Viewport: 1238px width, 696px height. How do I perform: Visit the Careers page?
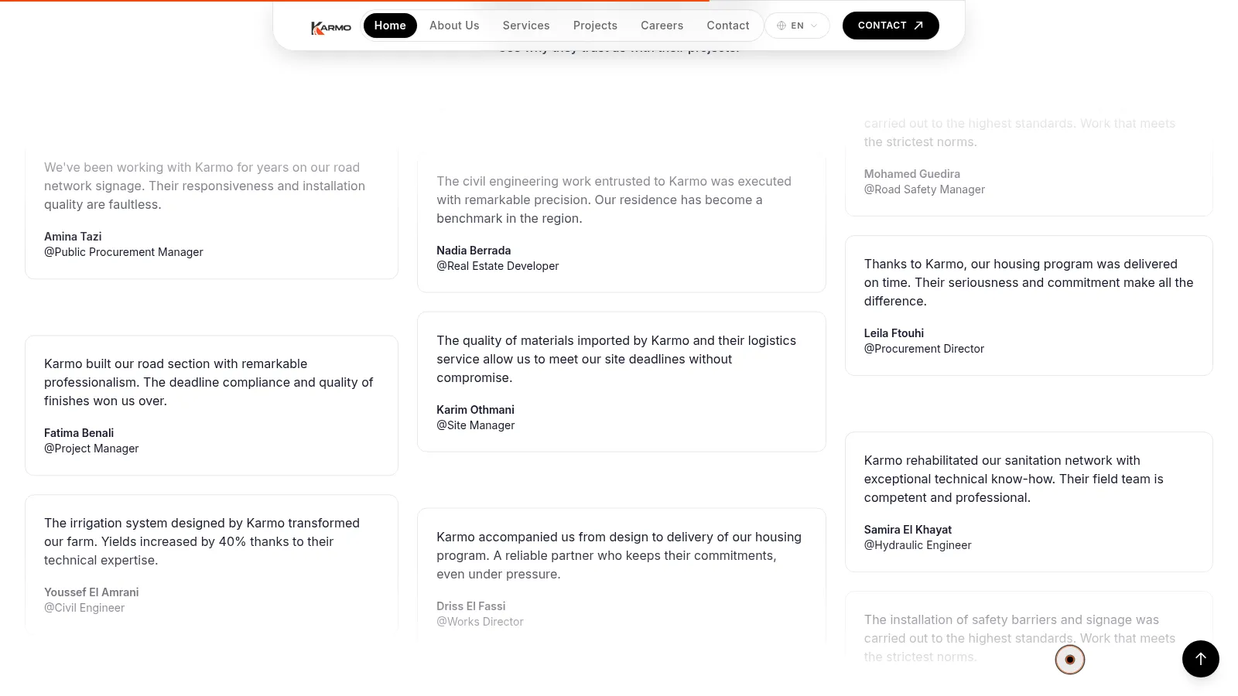(662, 26)
